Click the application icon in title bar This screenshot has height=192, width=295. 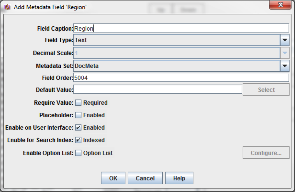click(x=7, y=7)
